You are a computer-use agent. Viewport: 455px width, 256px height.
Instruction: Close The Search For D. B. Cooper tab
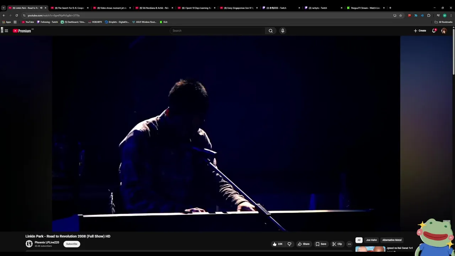(x=88, y=8)
